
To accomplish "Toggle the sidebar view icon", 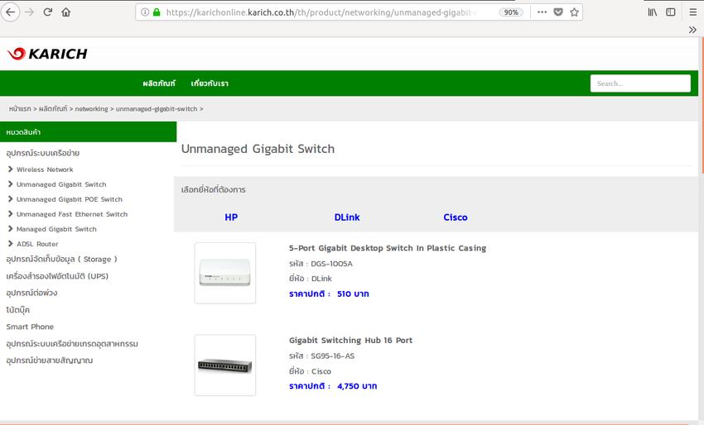I will (x=670, y=12).
